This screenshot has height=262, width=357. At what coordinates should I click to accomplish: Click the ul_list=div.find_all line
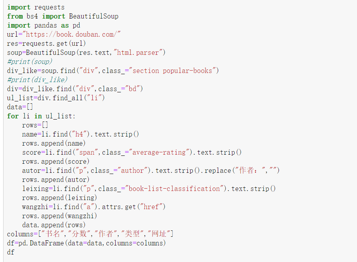click(x=56, y=98)
